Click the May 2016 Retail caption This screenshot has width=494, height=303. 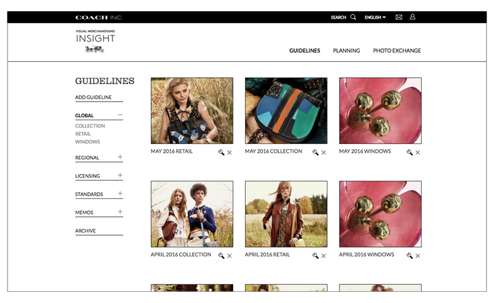(x=172, y=151)
